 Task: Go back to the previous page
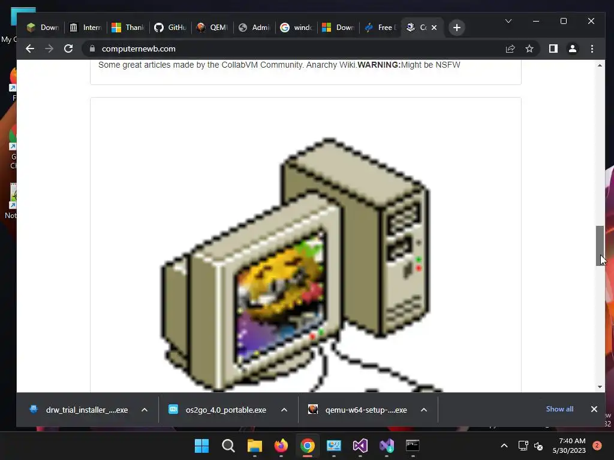coord(30,49)
